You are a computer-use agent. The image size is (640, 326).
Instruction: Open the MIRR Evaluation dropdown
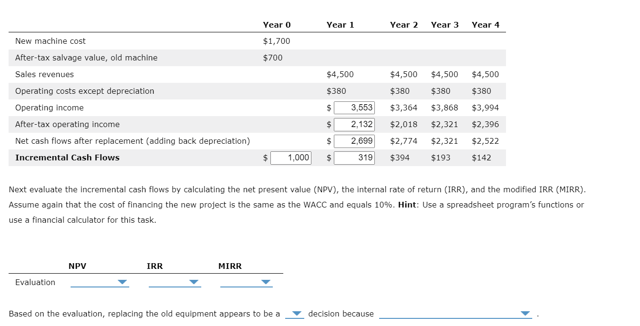[x=266, y=282]
